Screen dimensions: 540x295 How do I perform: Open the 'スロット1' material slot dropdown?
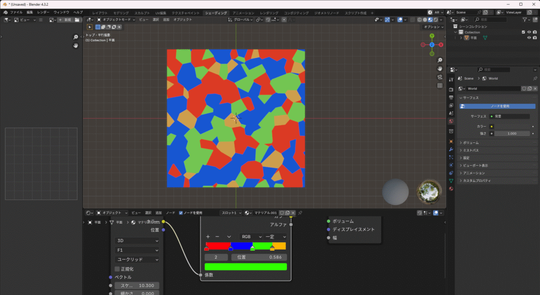[x=231, y=213]
